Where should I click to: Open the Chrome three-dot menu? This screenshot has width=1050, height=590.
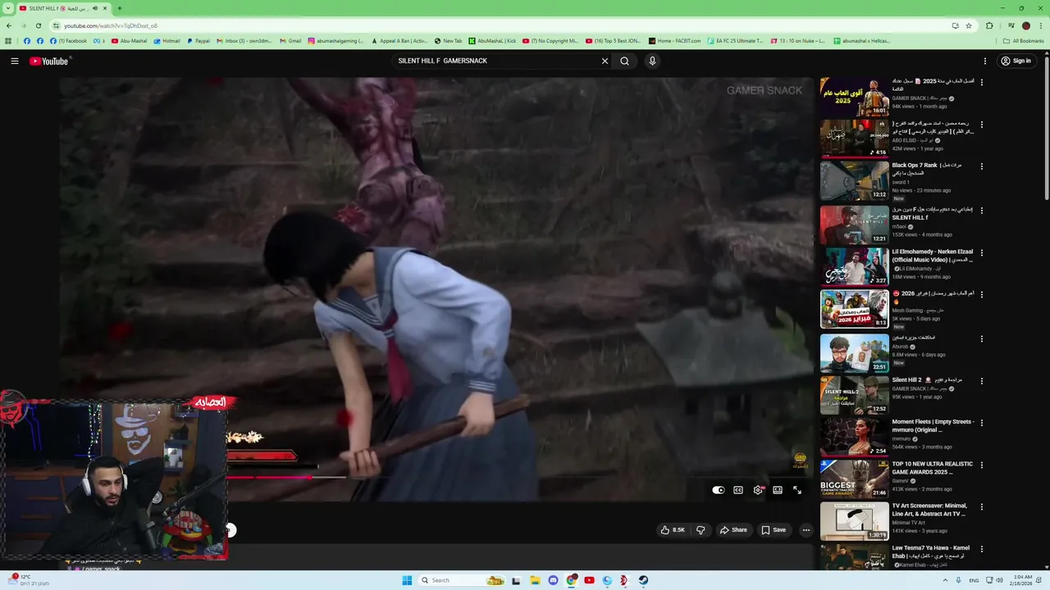(1042, 25)
